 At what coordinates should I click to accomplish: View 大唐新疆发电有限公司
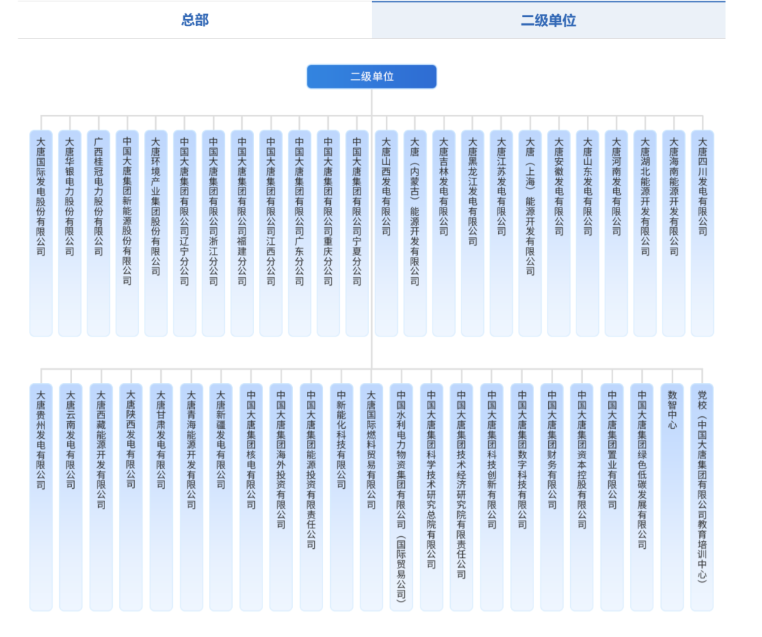click(221, 497)
